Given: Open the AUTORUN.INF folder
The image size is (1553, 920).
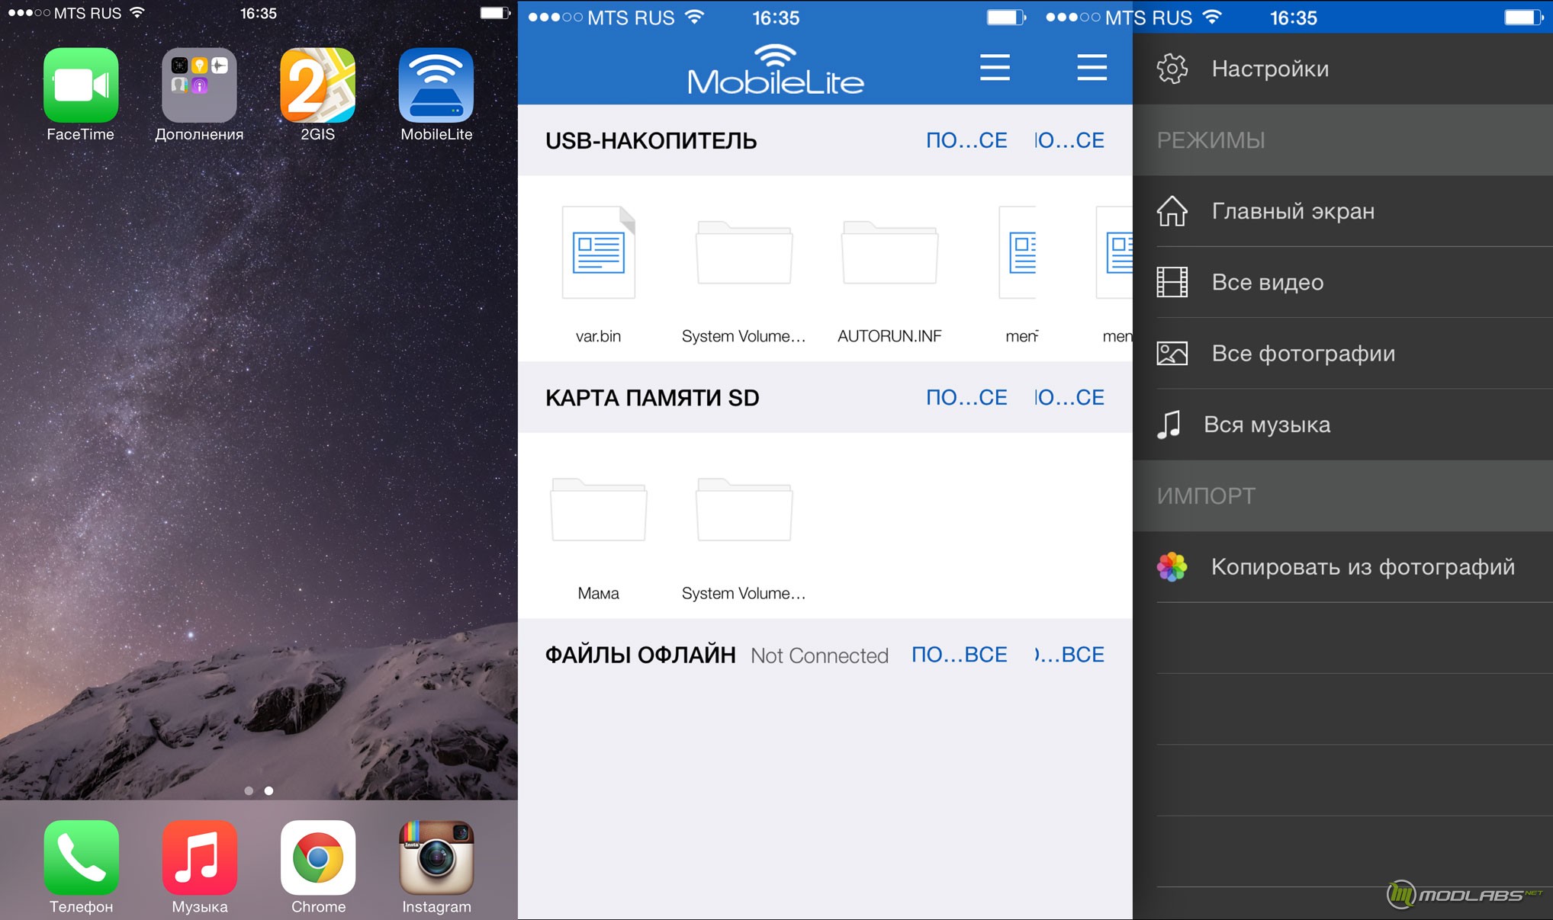Looking at the screenshot, I should pos(889,252).
